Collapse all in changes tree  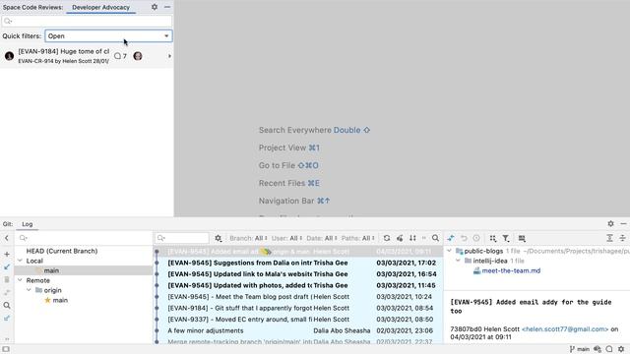(622, 238)
